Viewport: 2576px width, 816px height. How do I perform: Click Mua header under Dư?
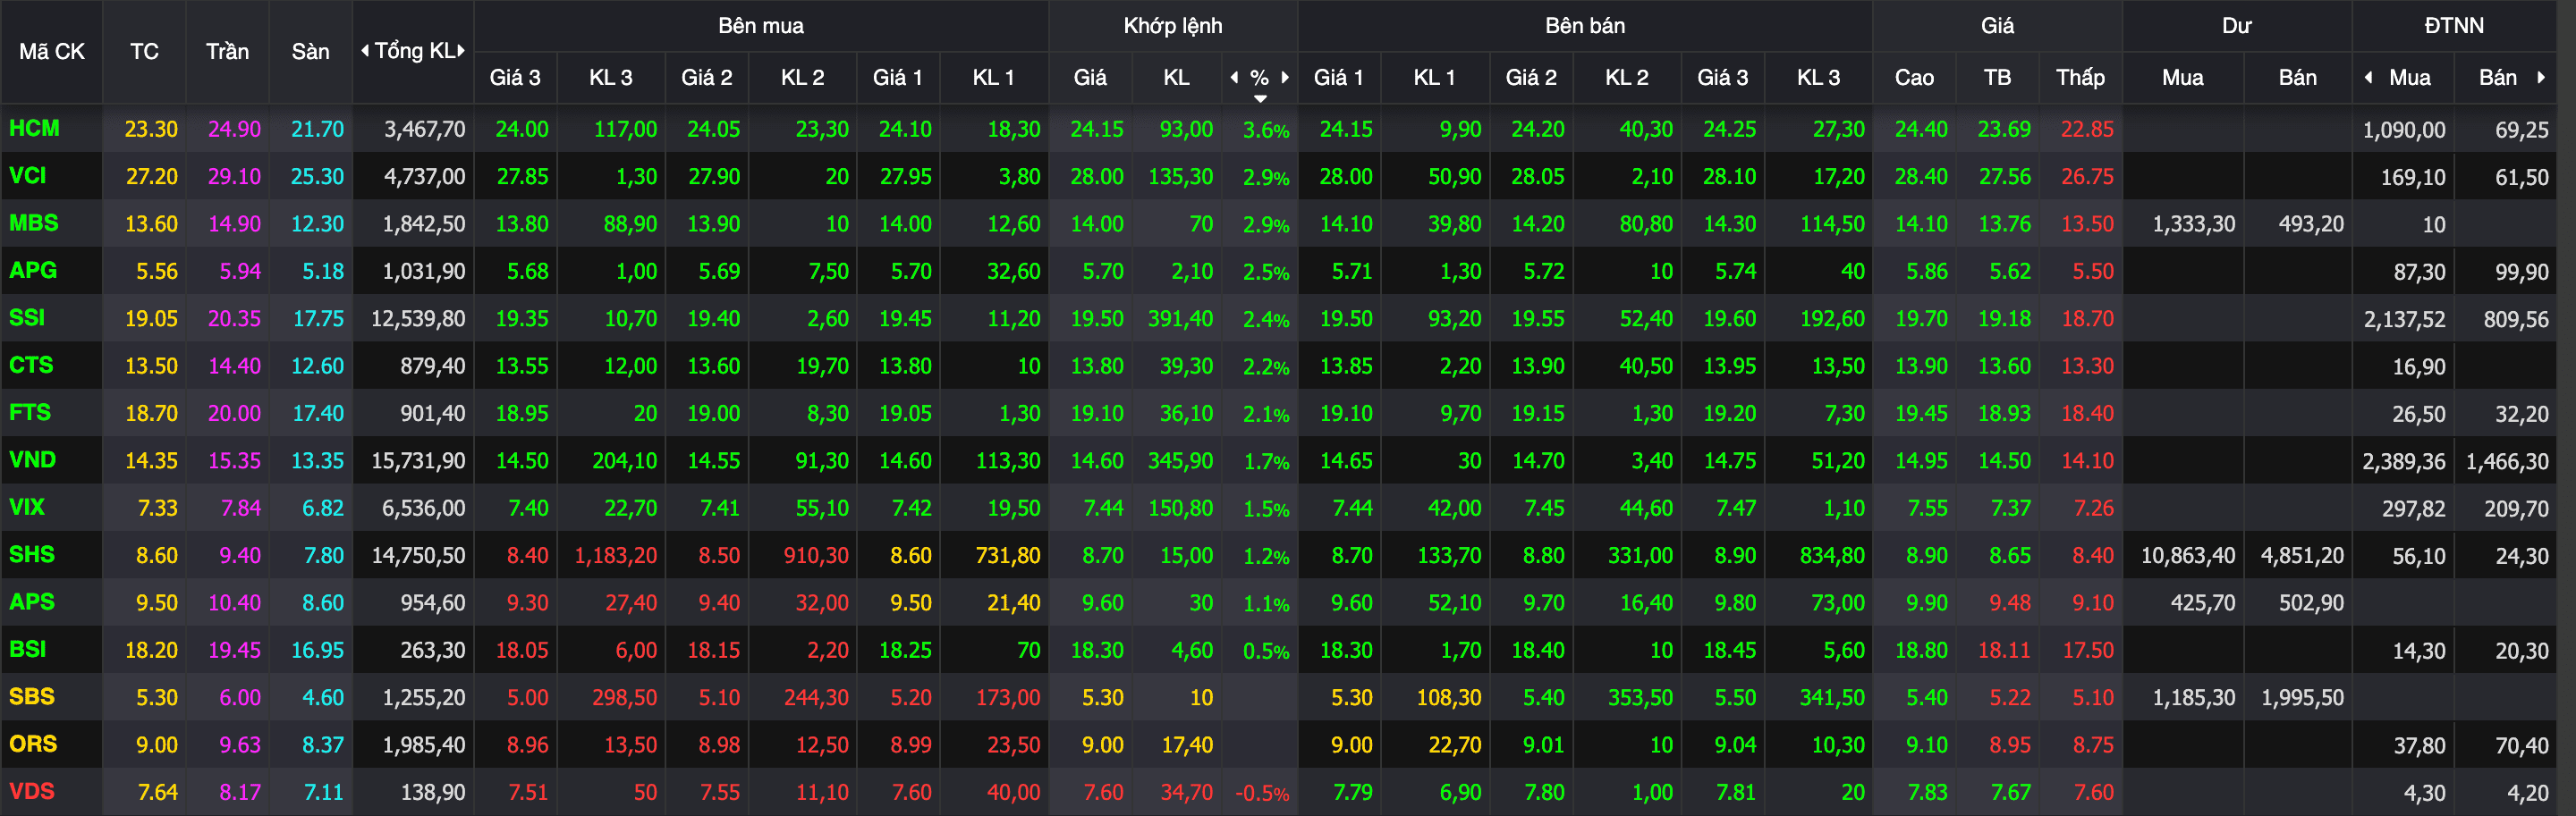2182,77
